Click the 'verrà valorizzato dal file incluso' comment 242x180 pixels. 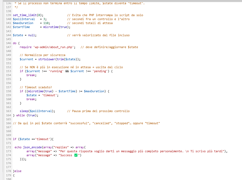(98, 35)
